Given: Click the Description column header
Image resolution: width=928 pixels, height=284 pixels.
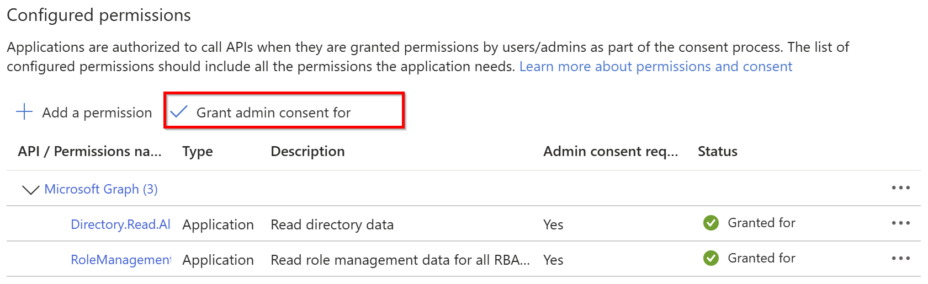Looking at the screenshot, I should [x=307, y=152].
